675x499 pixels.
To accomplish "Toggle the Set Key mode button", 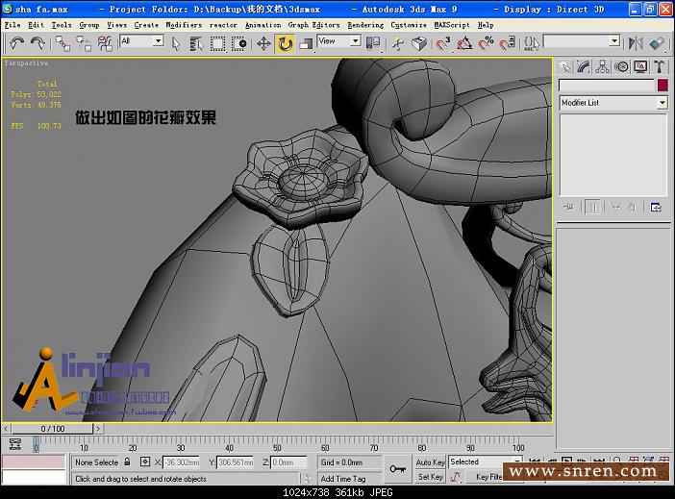I will [x=430, y=477].
